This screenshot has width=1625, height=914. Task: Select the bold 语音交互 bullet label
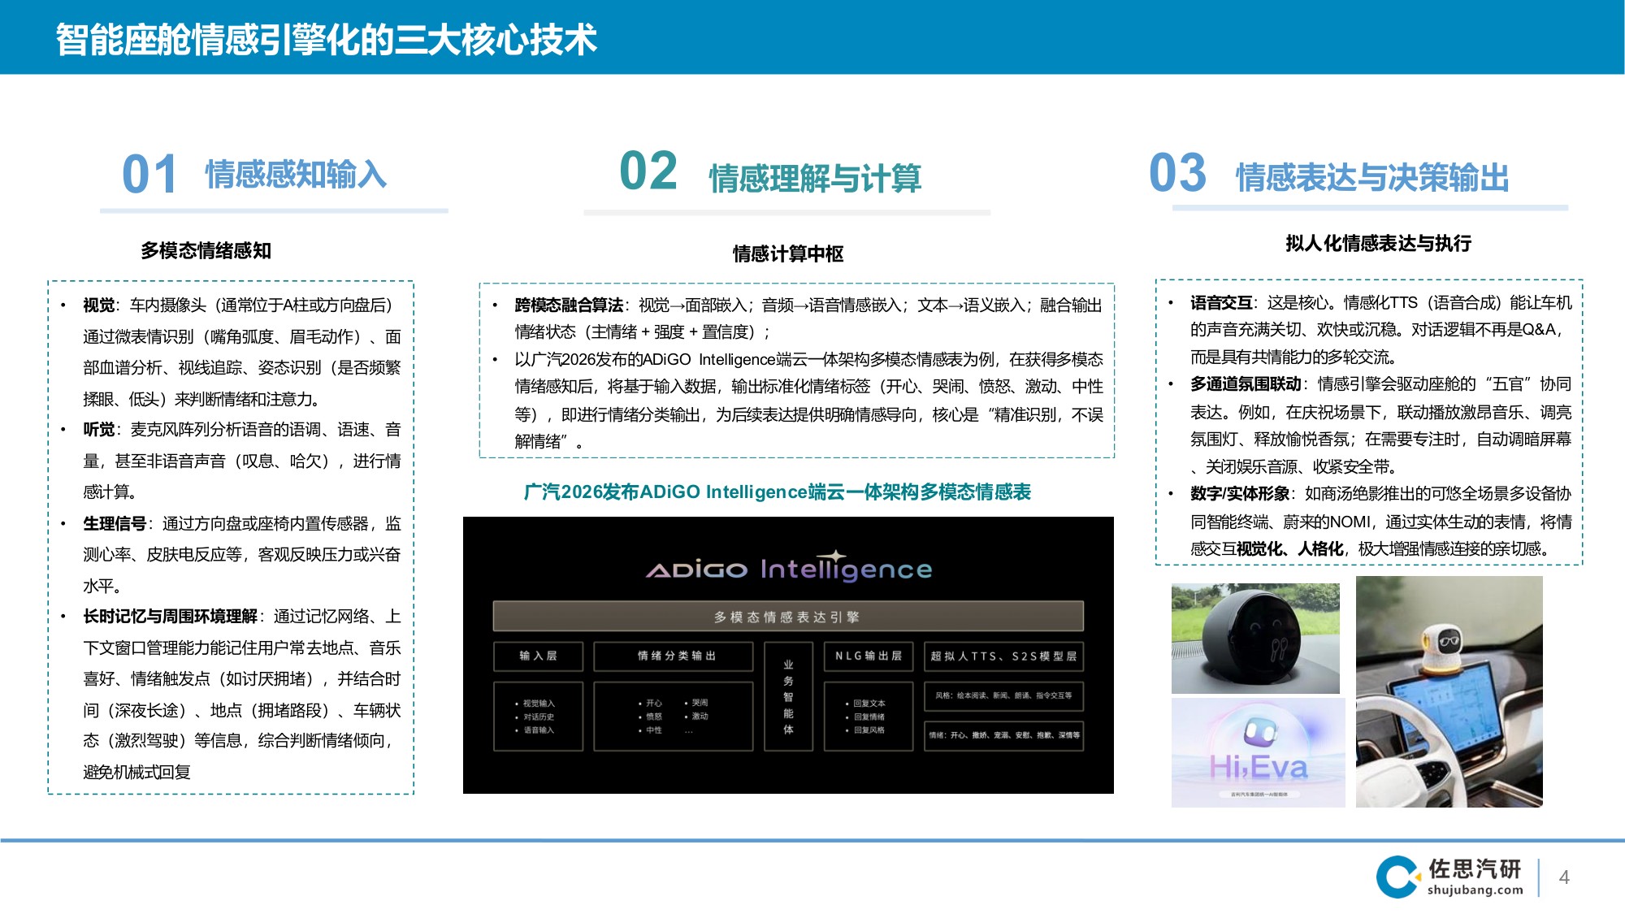(x=1221, y=303)
